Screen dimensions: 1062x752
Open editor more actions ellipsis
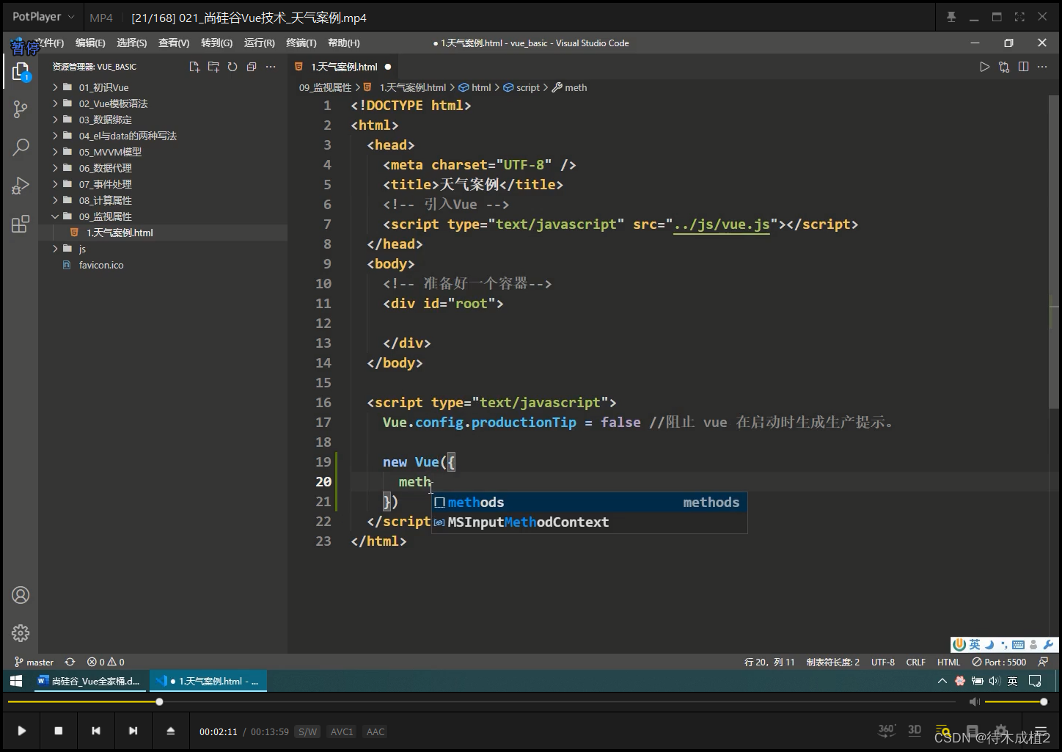tap(1043, 67)
